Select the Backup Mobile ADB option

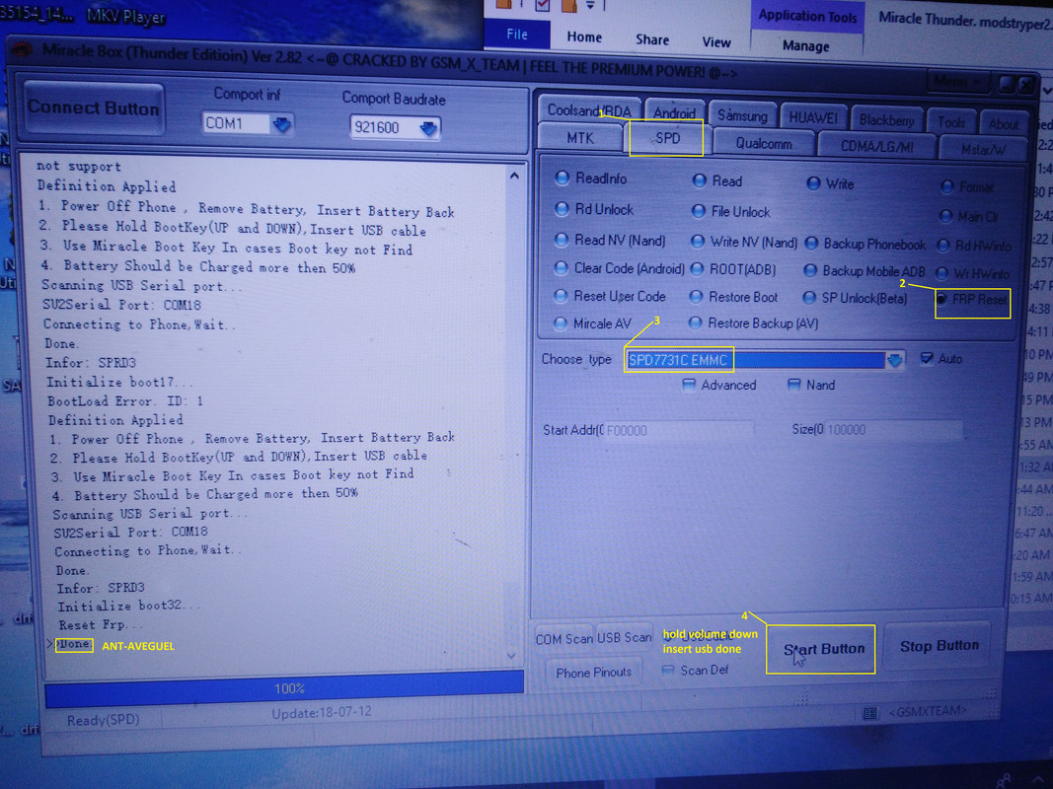pyautogui.click(x=865, y=271)
